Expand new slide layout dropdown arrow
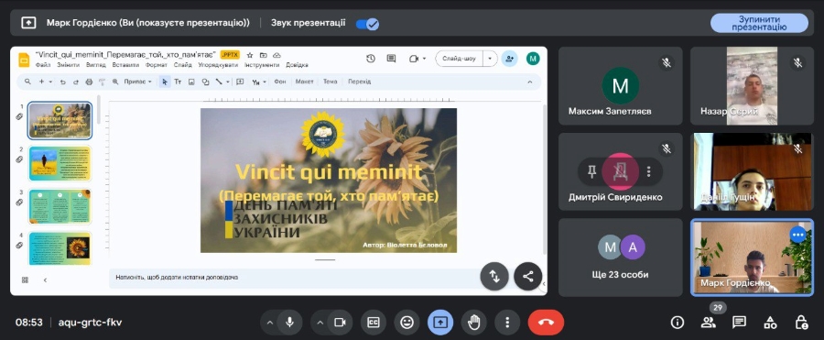 tap(50, 82)
